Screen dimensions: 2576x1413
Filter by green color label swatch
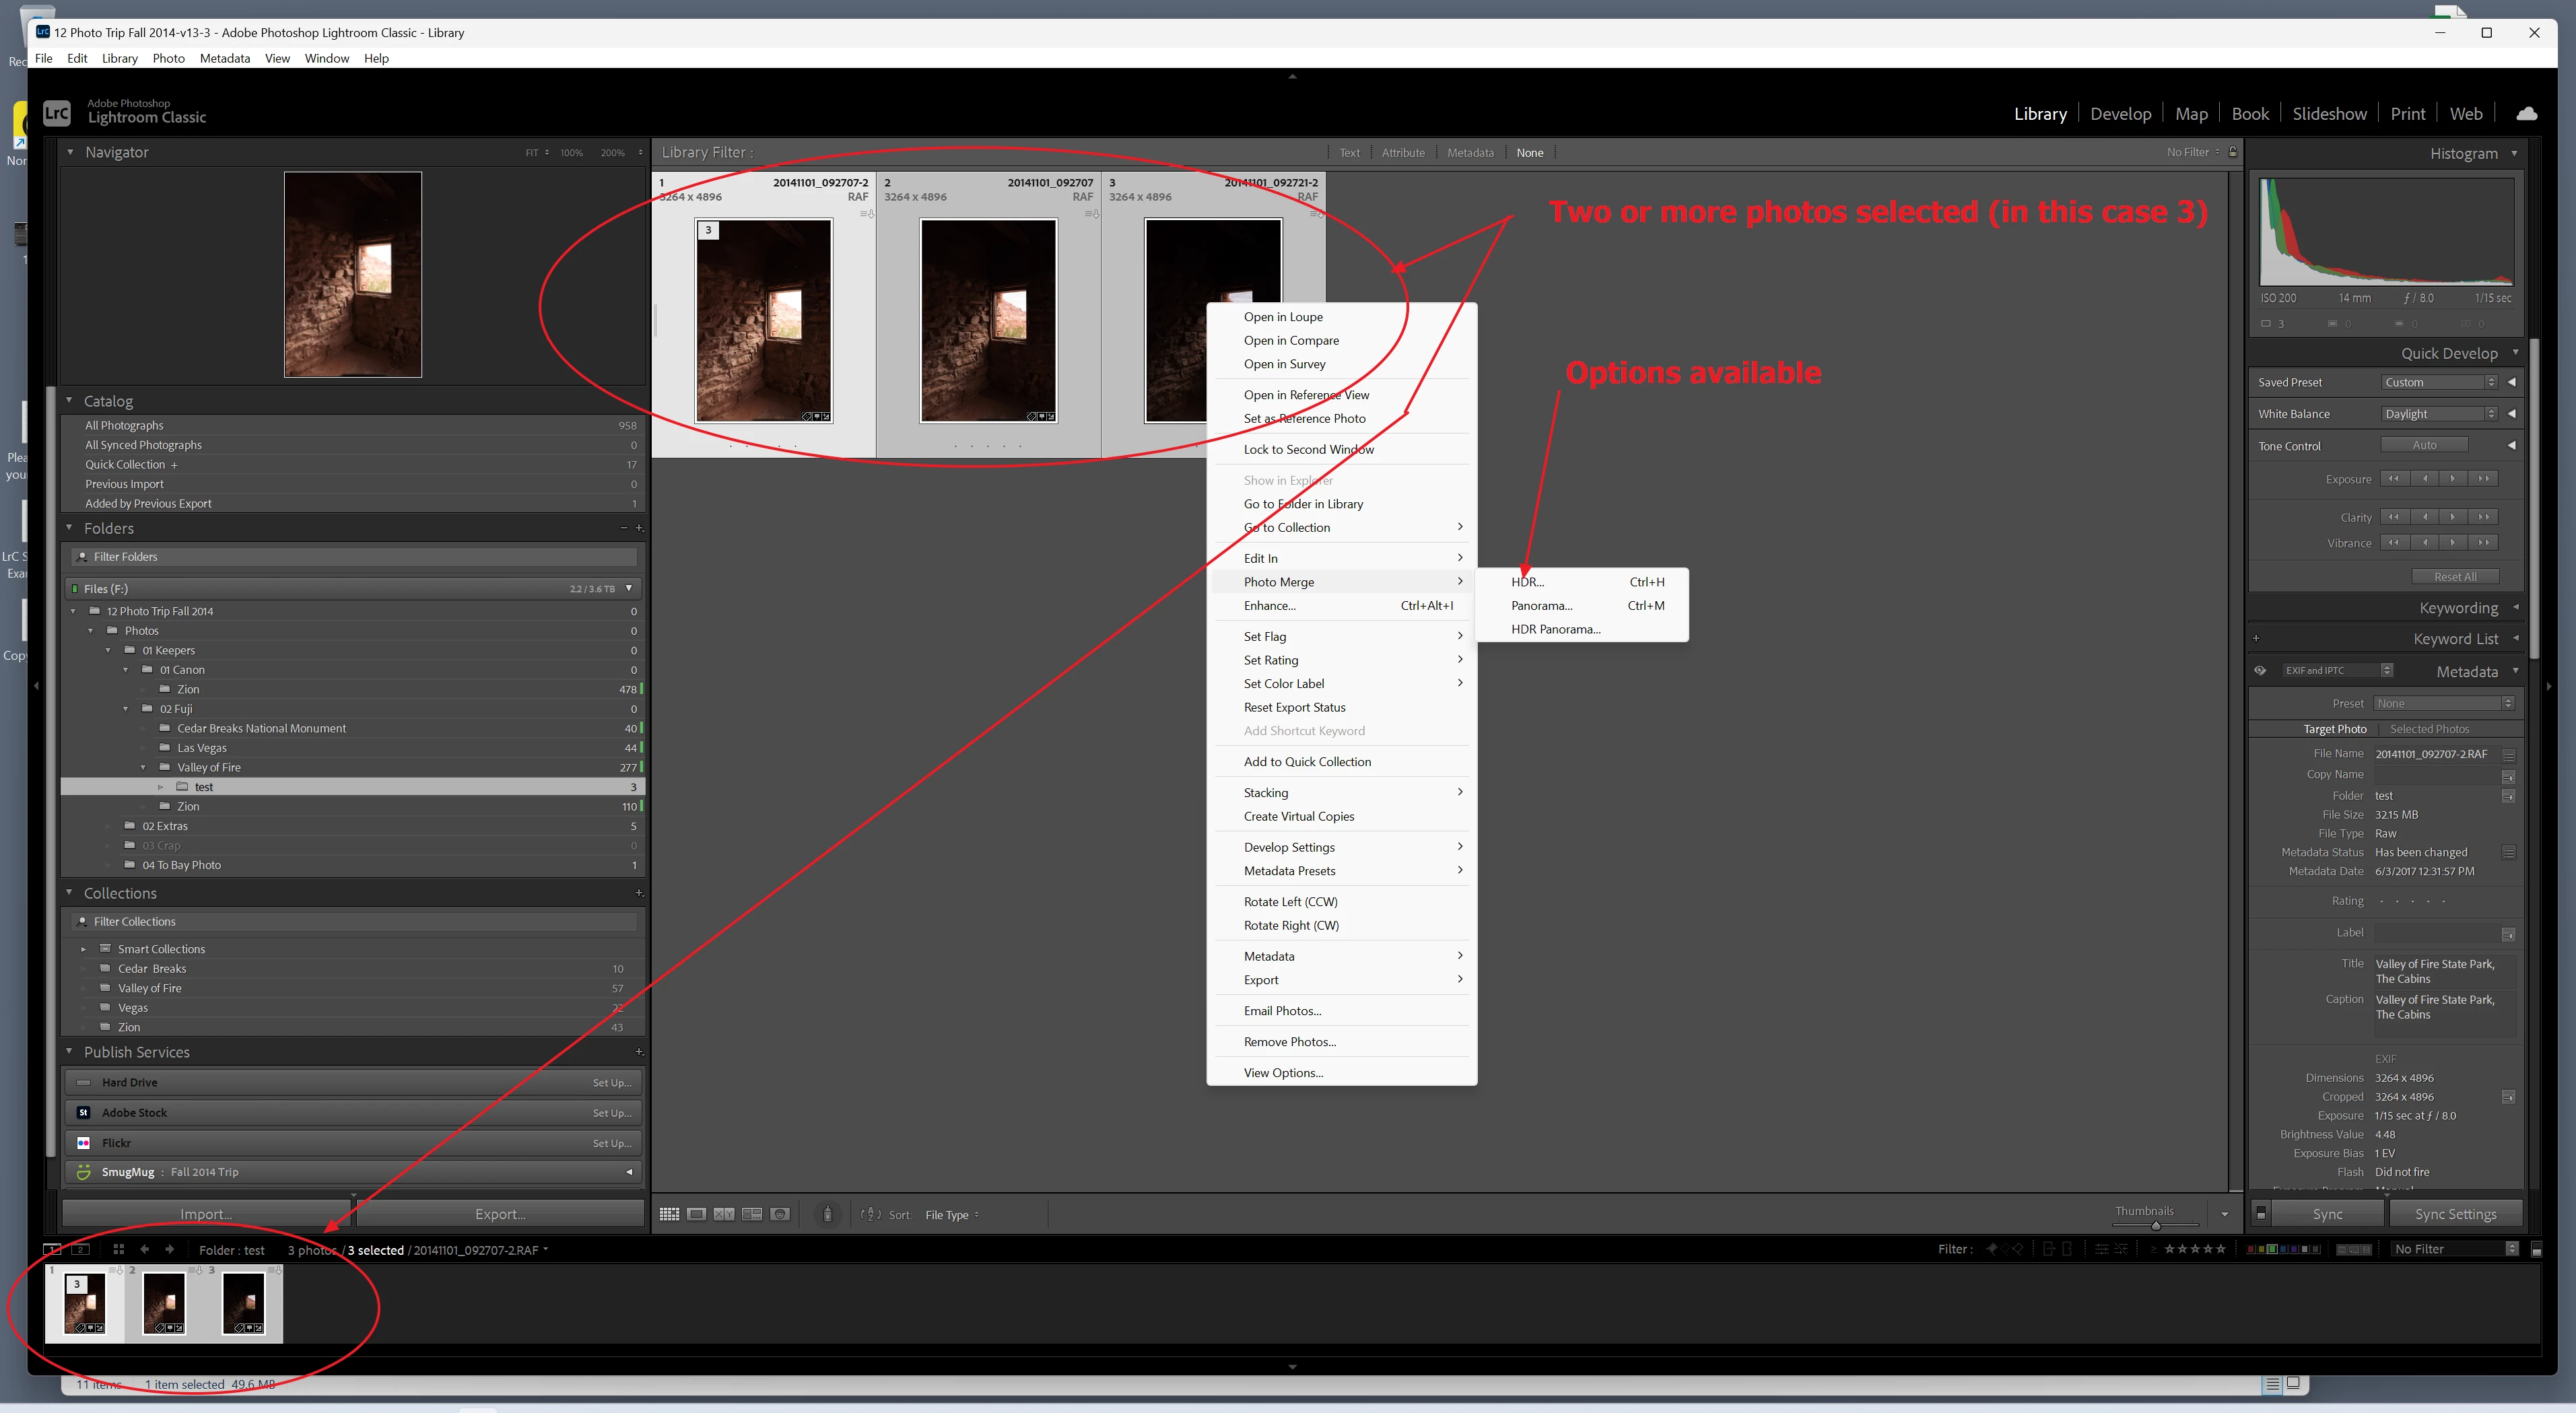pos(2272,1249)
